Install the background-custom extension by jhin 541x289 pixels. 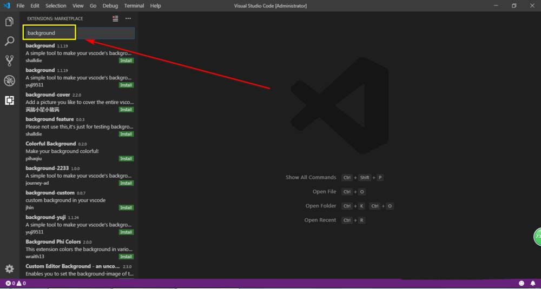pyautogui.click(x=126, y=207)
